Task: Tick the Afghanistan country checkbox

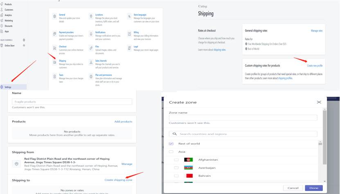Action: point(176,160)
